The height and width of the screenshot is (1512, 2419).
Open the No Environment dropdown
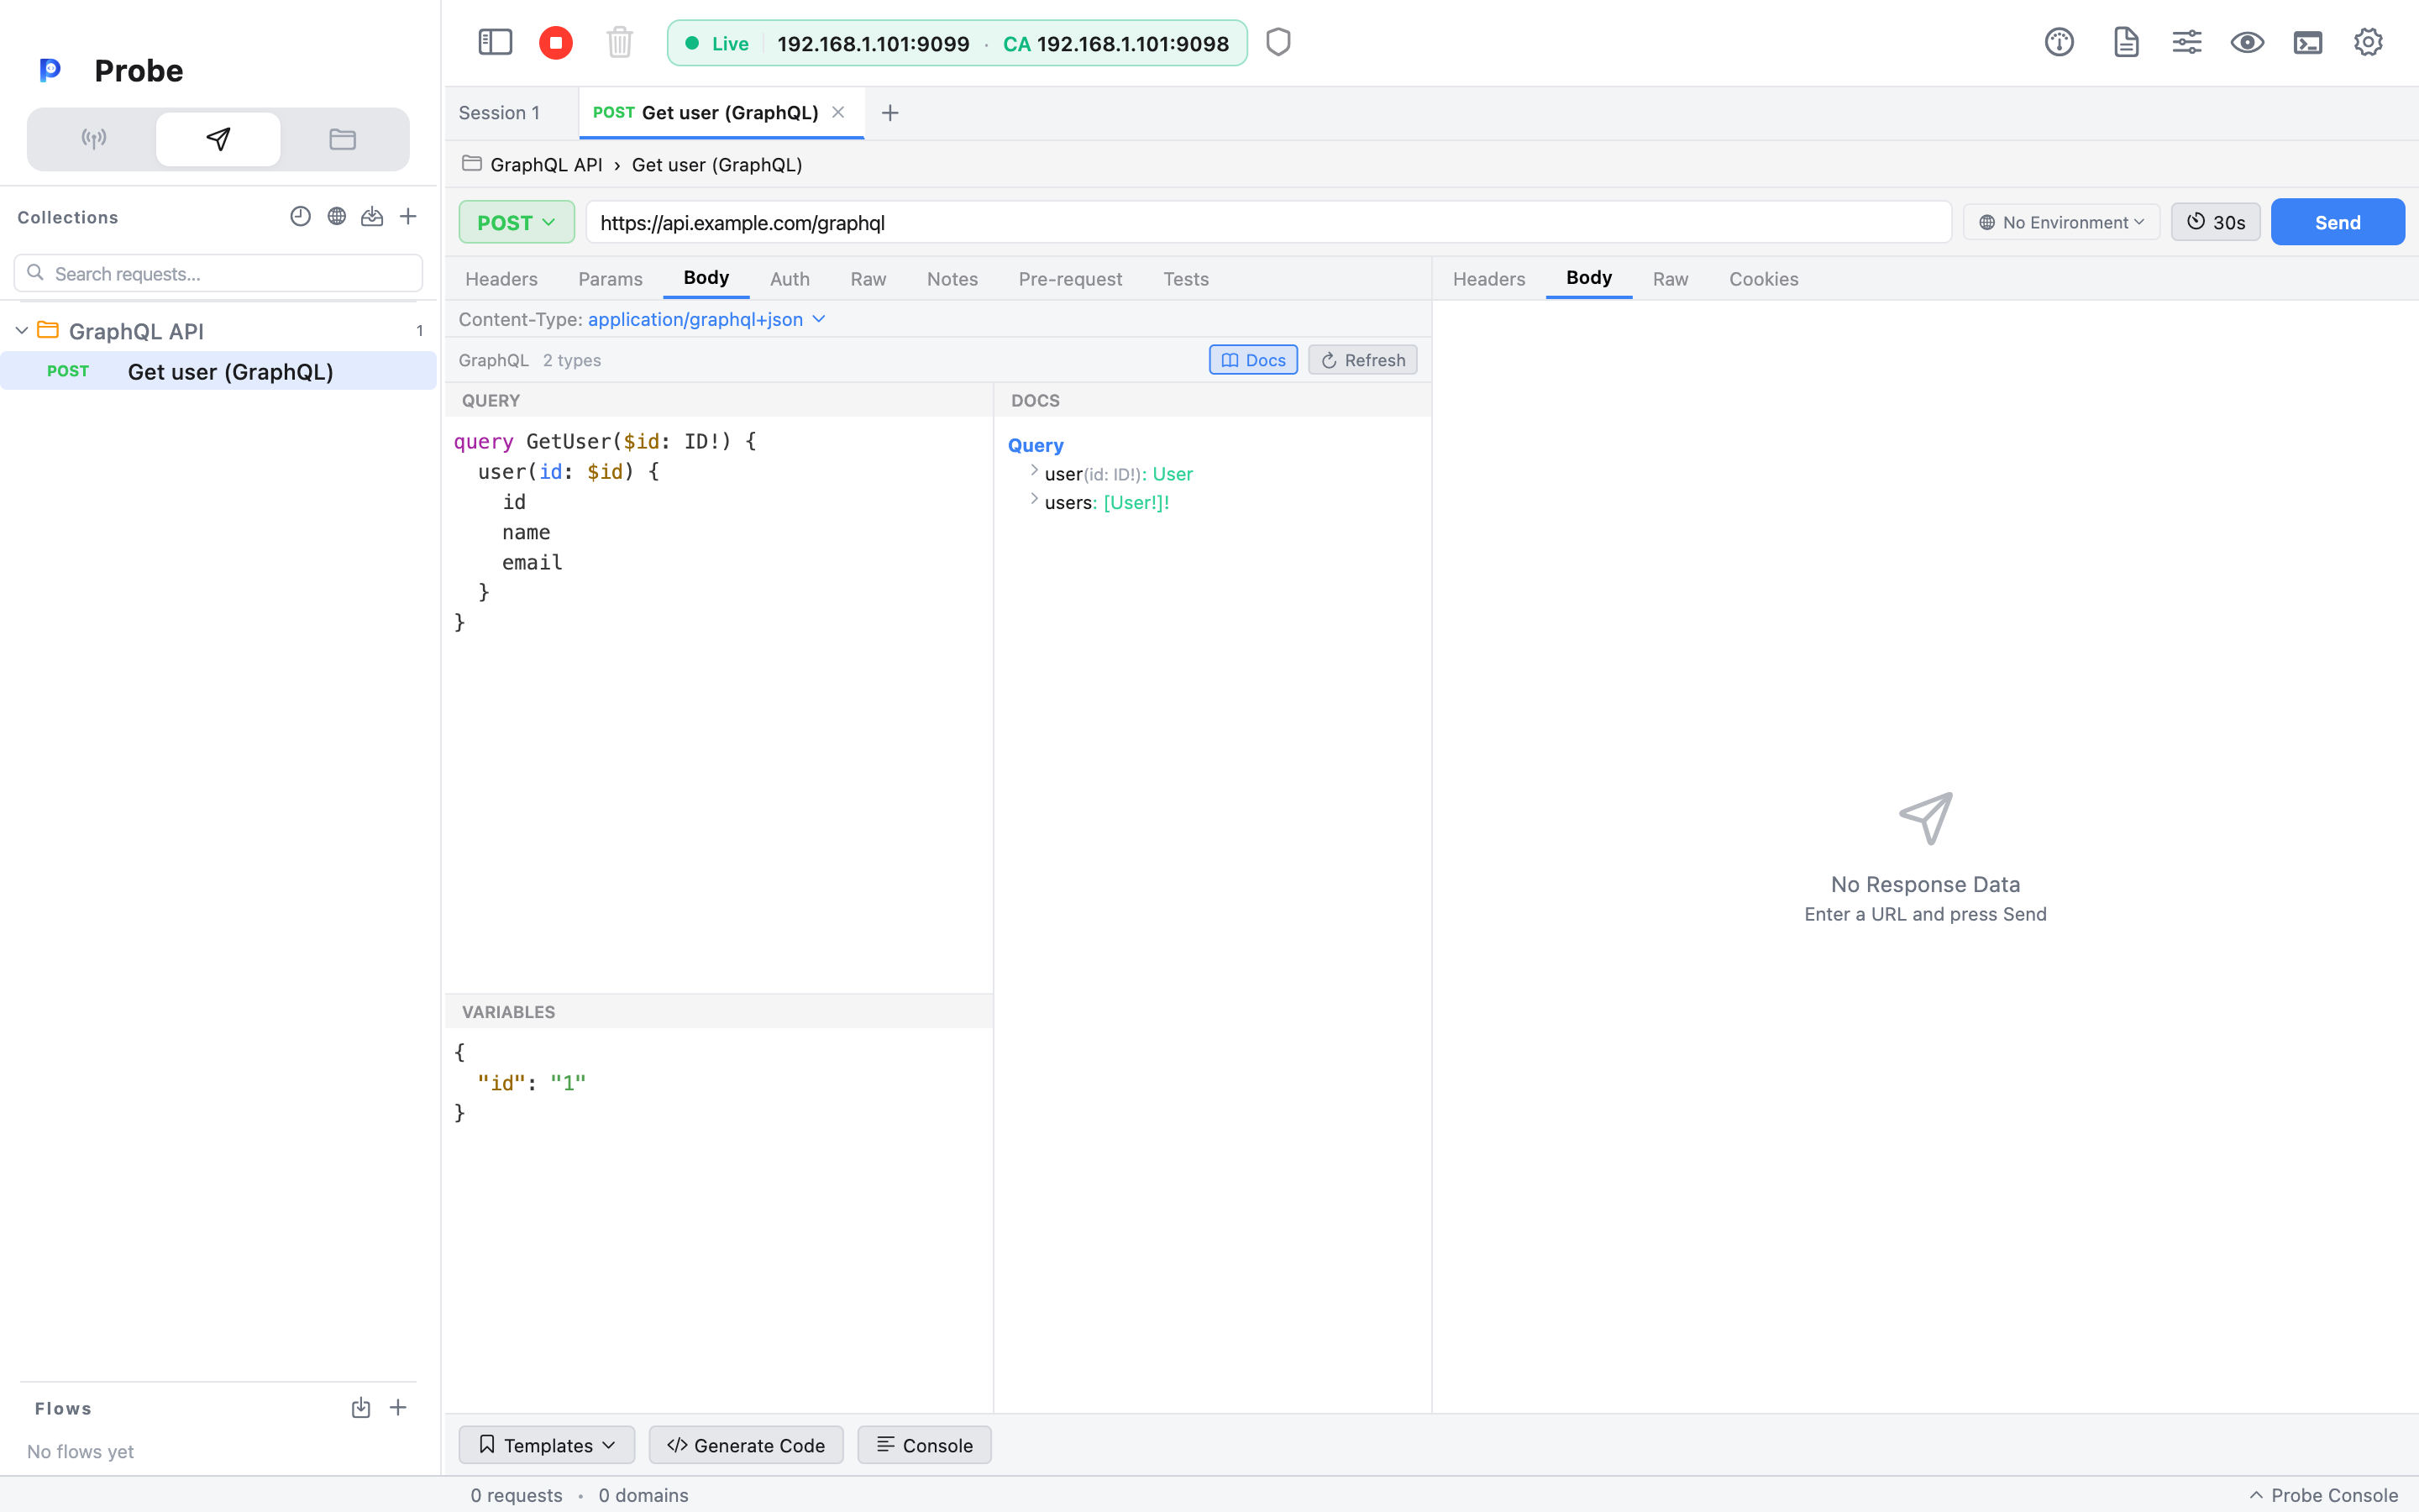click(2061, 222)
